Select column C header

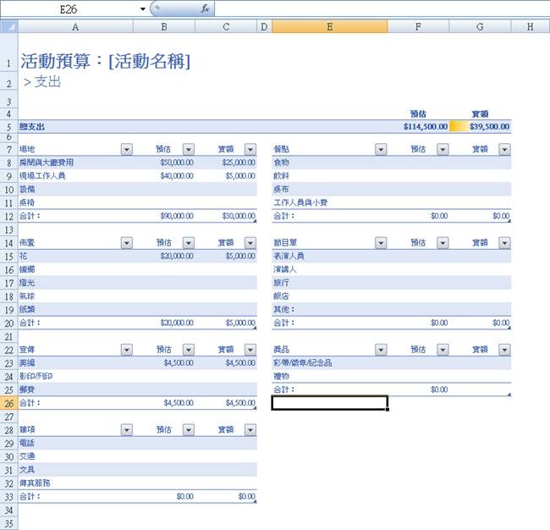[x=226, y=27]
